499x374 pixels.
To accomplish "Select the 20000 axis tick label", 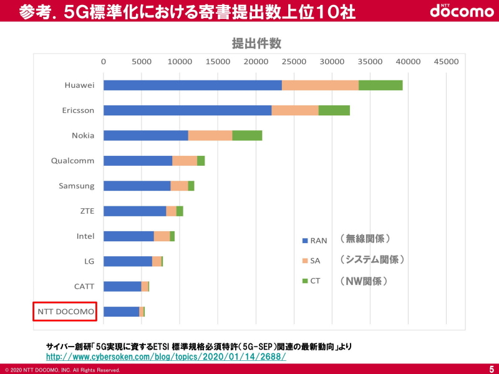I will (x=256, y=62).
